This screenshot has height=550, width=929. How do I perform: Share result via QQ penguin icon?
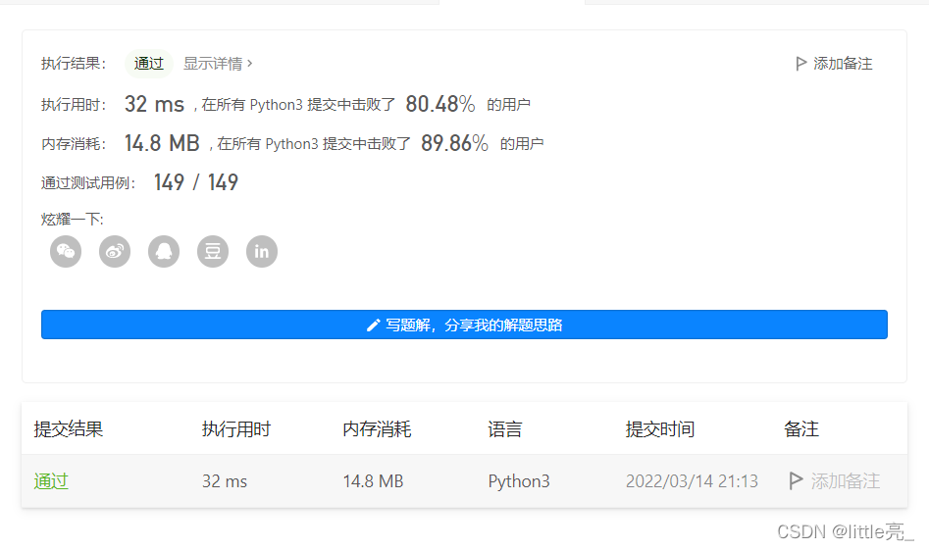pyautogui.click(x=164, y=252)
